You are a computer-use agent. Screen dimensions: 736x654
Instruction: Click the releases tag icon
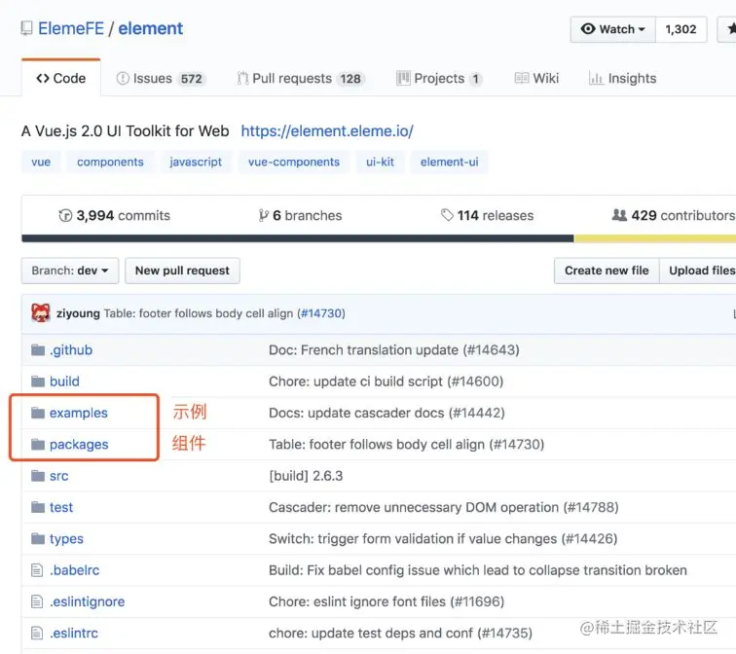coord(447,215)
